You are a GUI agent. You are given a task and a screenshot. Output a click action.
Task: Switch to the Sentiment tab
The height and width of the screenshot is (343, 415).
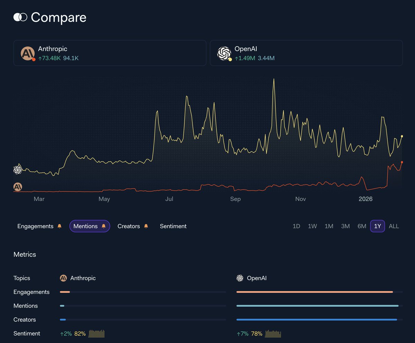(x=173, y=226)
